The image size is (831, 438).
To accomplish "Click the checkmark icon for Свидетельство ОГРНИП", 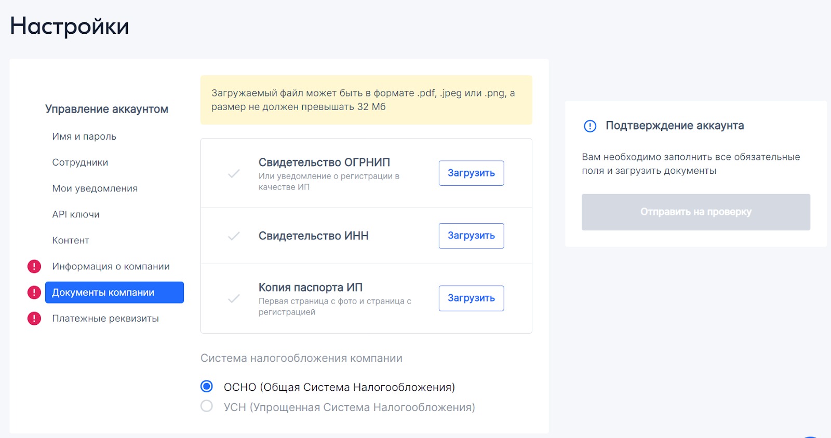I will coord(234,173).
